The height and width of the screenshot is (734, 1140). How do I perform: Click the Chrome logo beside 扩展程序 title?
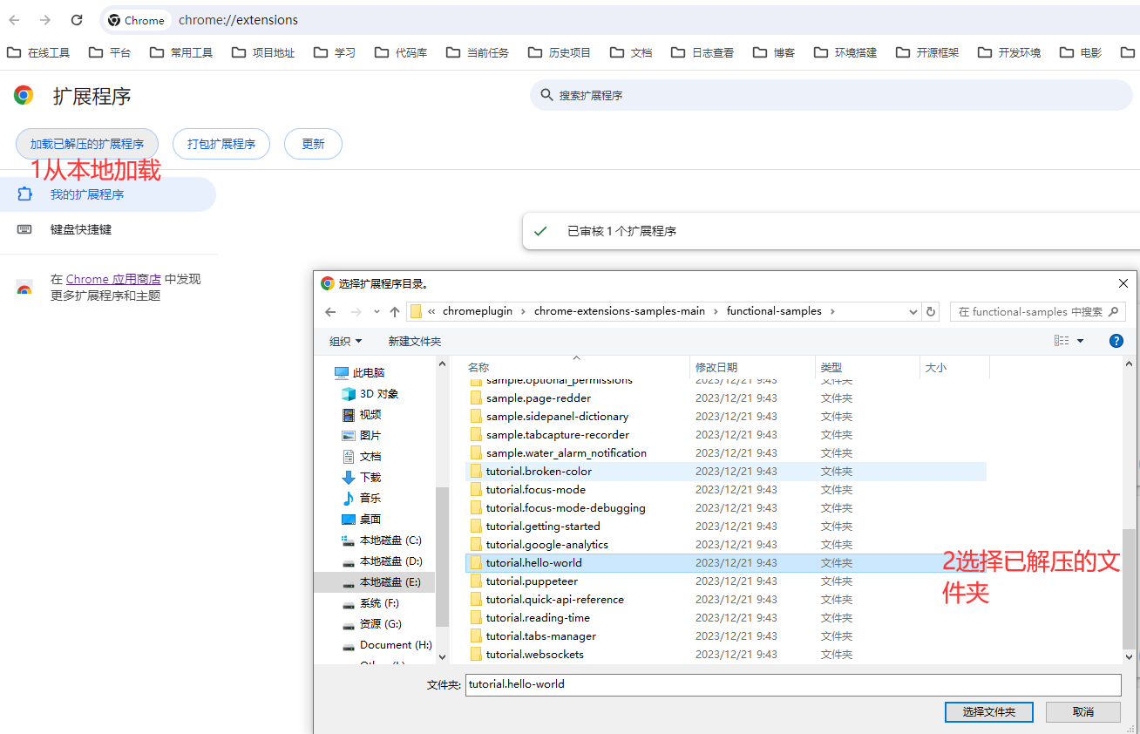[24, 96]
